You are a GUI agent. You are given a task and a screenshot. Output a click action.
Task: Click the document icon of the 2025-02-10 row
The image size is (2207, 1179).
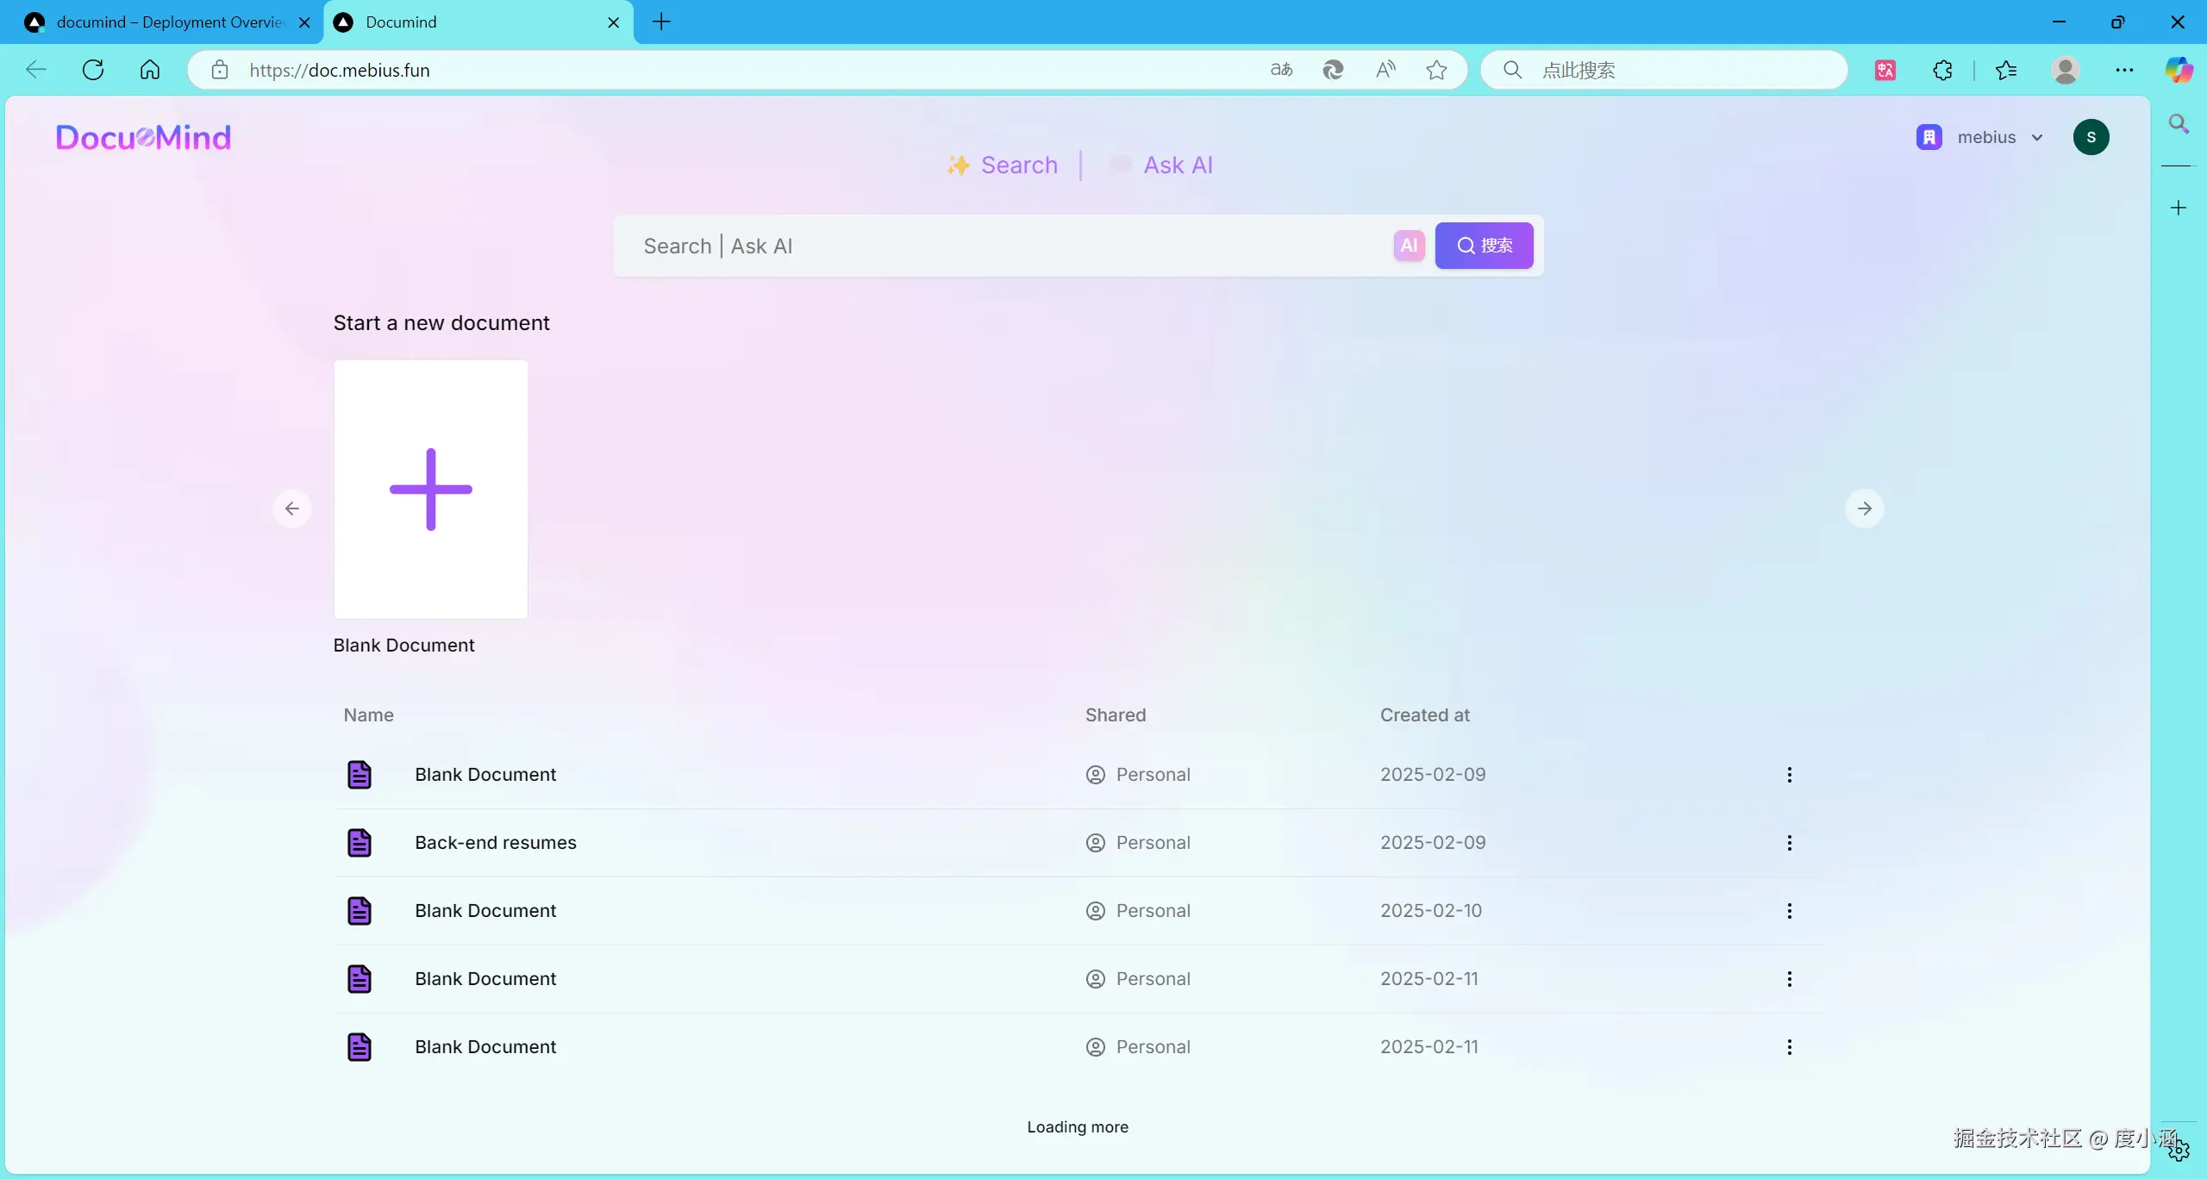[359, 911]
